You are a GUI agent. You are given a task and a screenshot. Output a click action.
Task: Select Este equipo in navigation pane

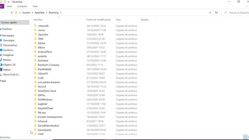[x=8, y=35]
